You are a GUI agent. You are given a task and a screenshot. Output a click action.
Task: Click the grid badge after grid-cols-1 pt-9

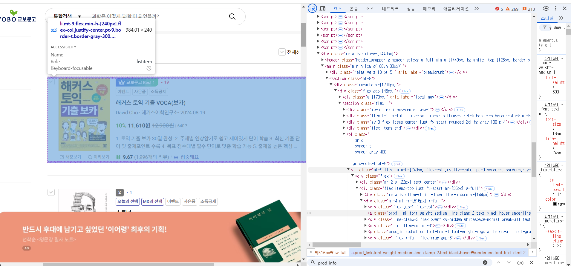pos(397,164)
